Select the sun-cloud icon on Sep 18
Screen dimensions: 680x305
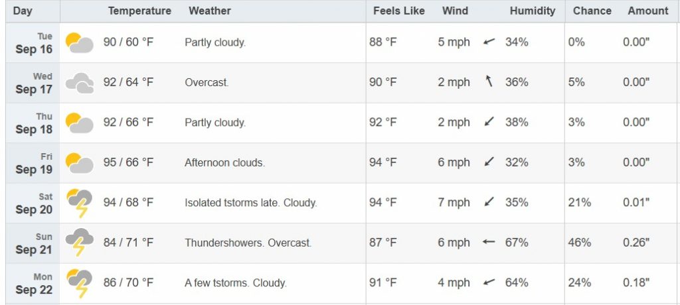[80, 123]
